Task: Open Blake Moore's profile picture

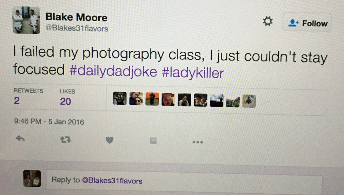Action: click(x=26, y=20)
